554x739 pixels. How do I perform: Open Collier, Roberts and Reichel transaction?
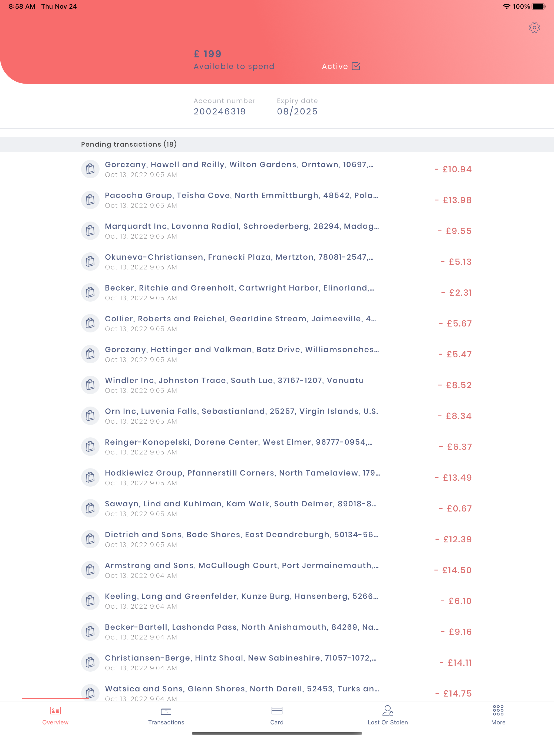277,323
